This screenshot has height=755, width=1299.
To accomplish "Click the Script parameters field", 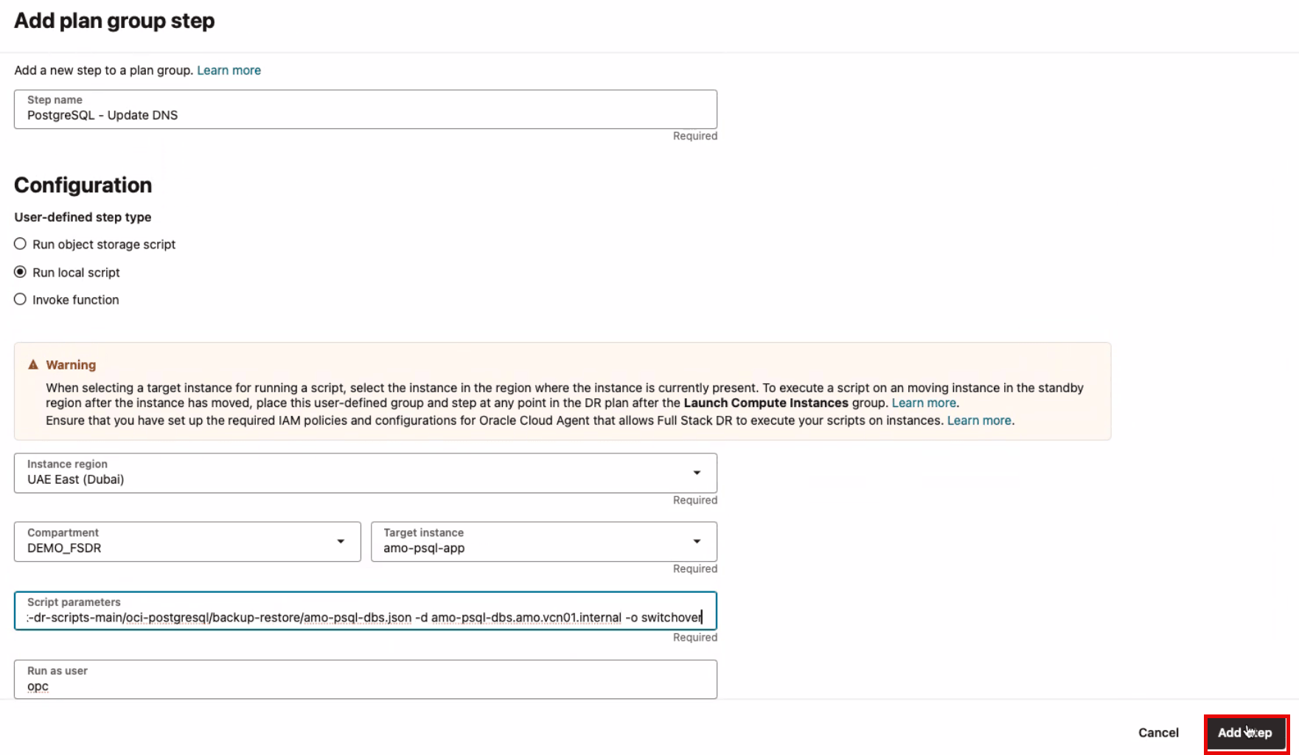I will tap(366, 610).
